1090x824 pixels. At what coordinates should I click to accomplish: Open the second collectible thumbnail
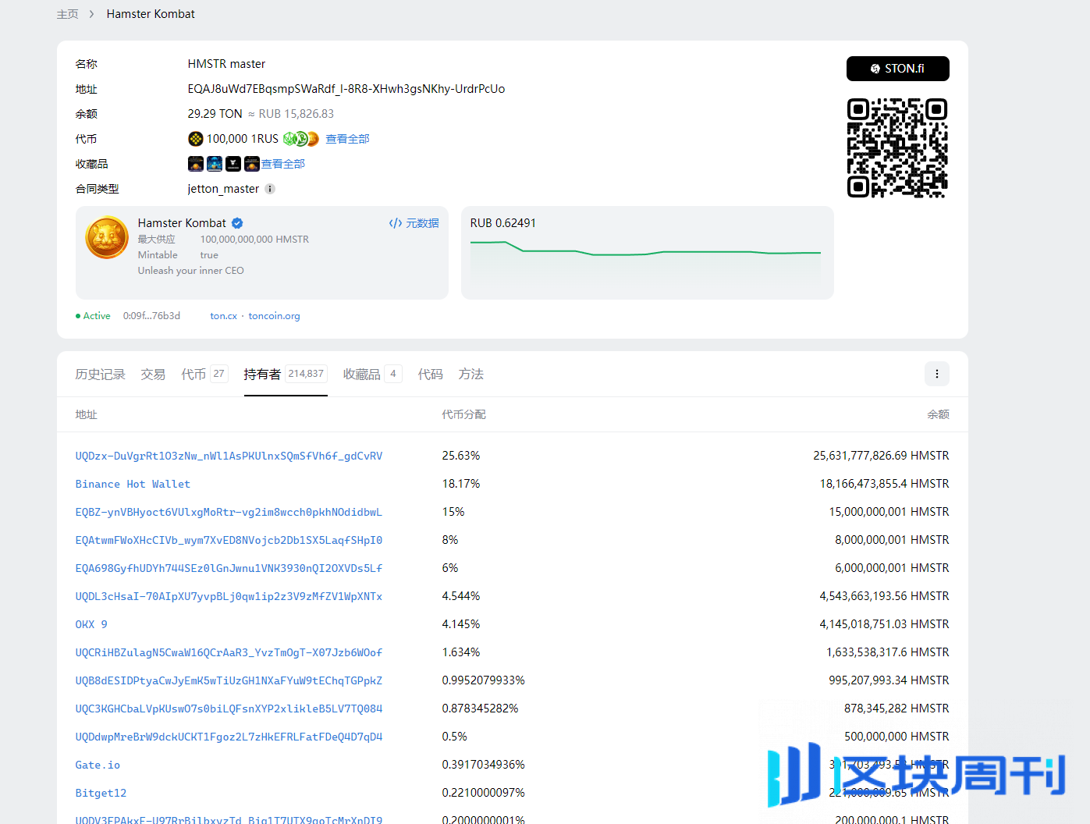(215, 164)
